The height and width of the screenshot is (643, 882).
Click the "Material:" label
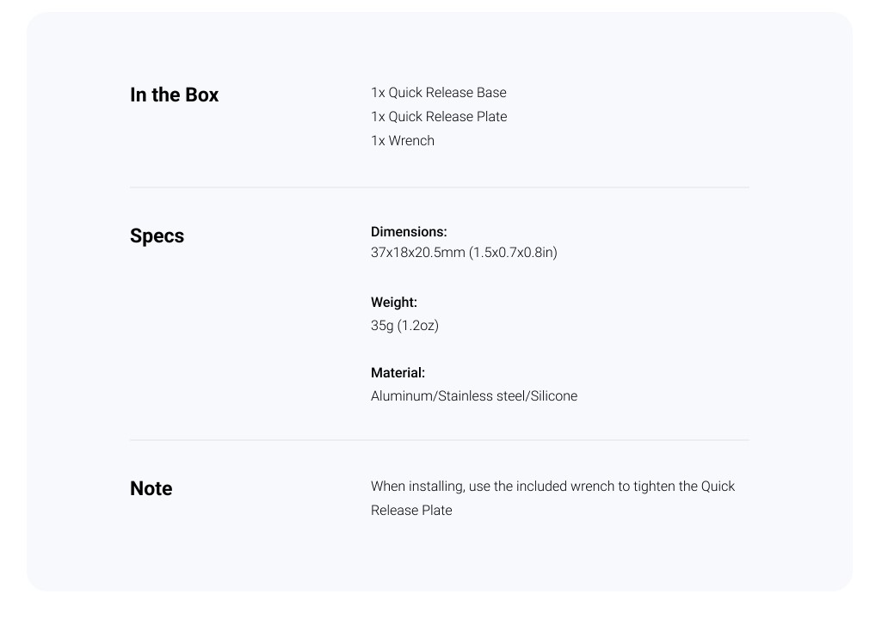tap(398, 373)
